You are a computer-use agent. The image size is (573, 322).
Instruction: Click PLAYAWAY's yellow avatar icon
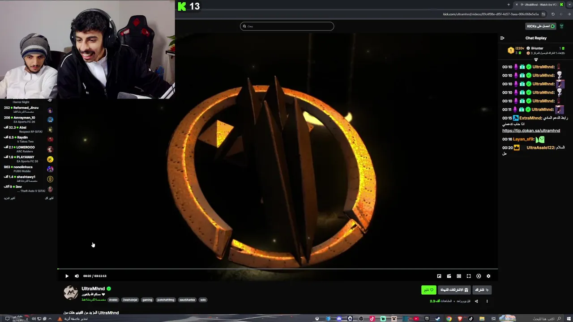[50, 159]
